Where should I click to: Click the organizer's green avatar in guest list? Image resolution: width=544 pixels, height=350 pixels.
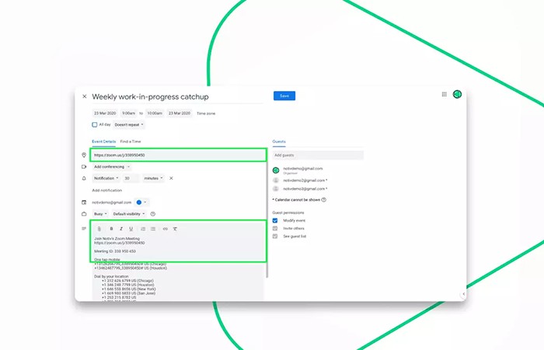(x=276, y=170)
